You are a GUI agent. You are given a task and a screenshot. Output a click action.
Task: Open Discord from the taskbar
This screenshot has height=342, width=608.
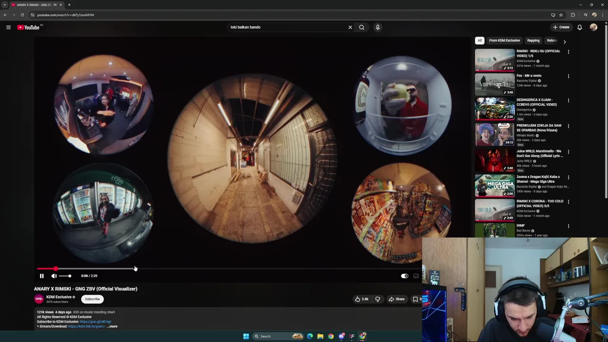(342, 336)
